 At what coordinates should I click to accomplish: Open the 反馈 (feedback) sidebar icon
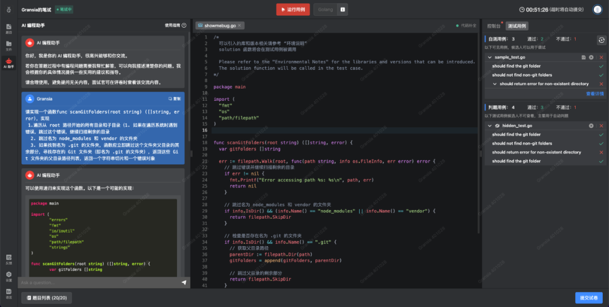(x=8, y=259)
